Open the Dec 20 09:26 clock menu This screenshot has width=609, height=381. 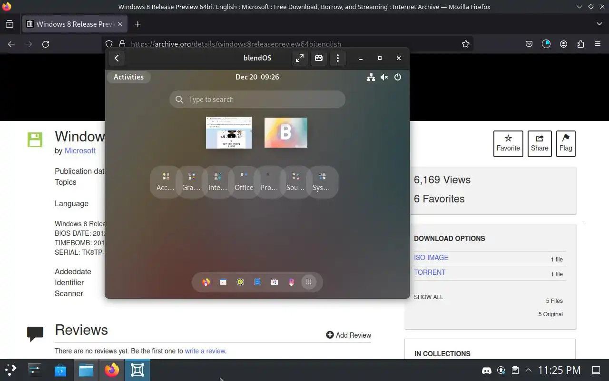pyautogui.click(x=257, y=77)
